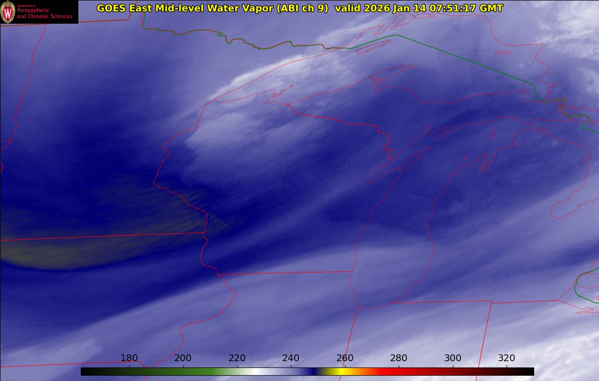This screenshot has width=599, height=381.
Task: Click the 320 colorbar tick label
Action: tap(507, 358)
